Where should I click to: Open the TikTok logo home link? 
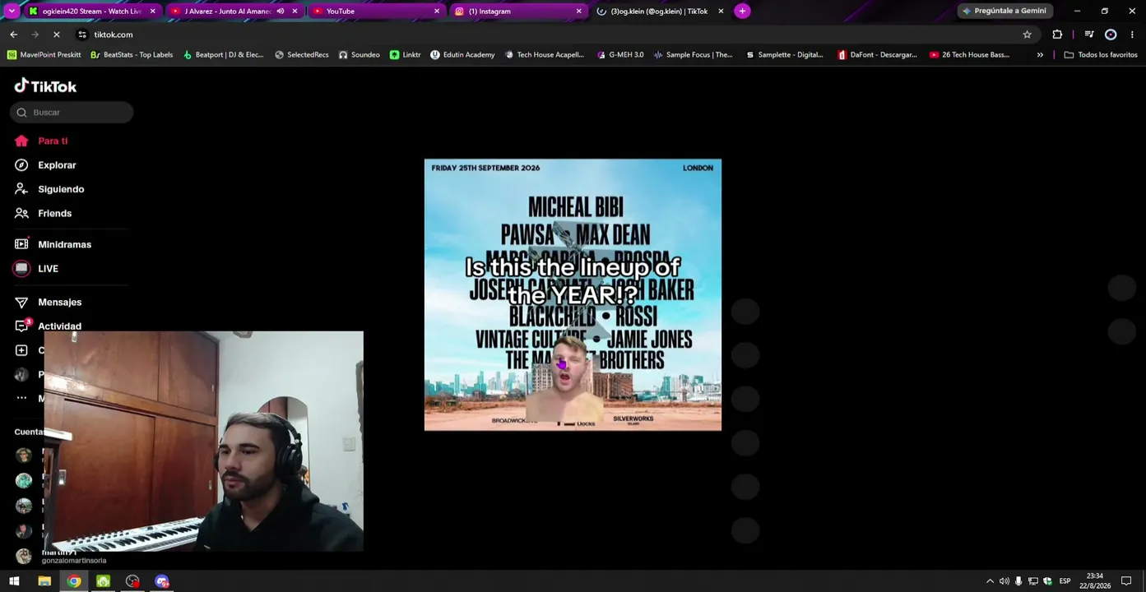pos(45,86)
